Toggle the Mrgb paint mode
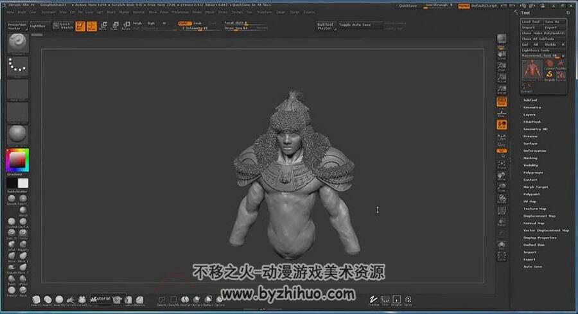The height and width of the screenshot is (314, 578). (x=137, y=23)
